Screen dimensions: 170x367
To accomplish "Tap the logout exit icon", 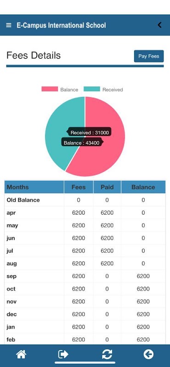I will click(x=63, y=354).
